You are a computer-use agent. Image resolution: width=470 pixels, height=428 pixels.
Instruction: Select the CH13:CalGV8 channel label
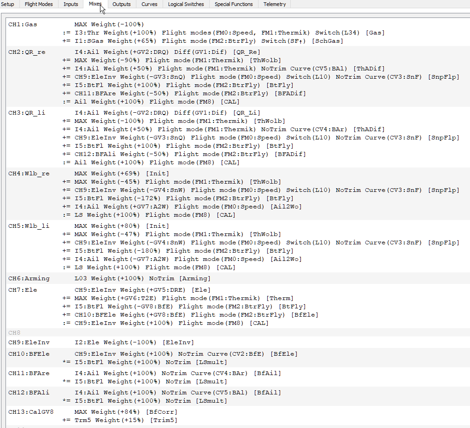point(31,412)
